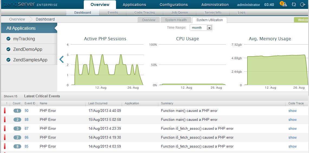The height and width of the screenshot is (153, 309).
Task: Show code trace for event 90
Action: pos(292,111)
